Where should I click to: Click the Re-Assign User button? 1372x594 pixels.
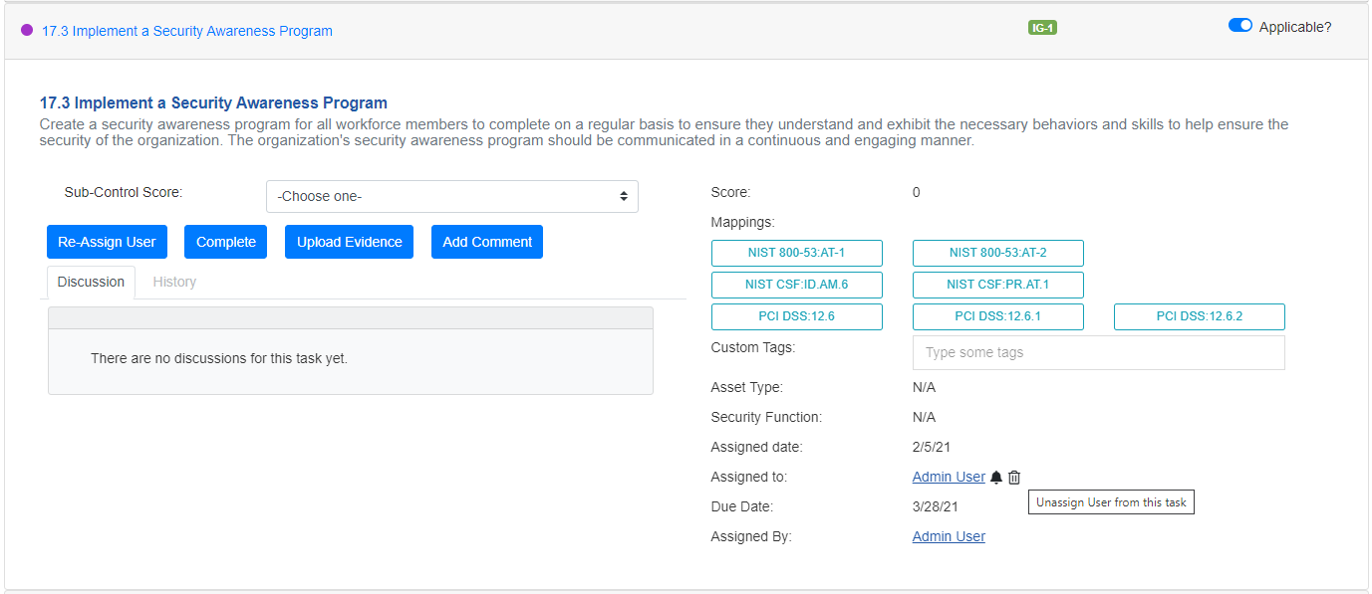(x=107, y=241)
